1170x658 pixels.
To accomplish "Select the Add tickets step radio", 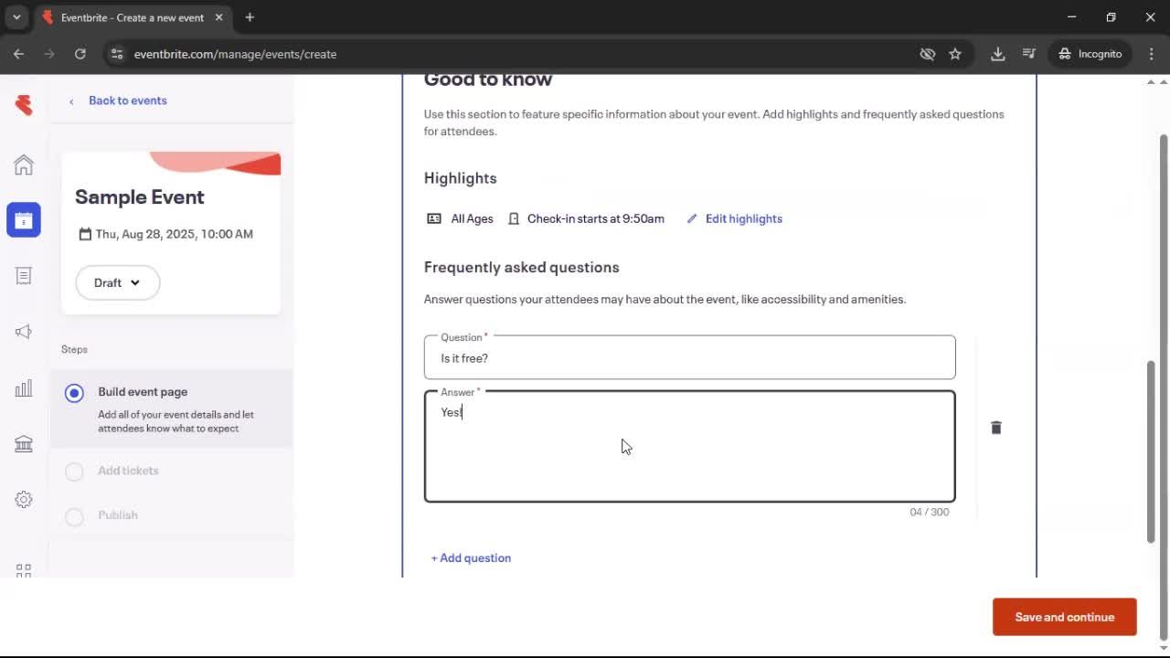I will [x=74, y=472].
